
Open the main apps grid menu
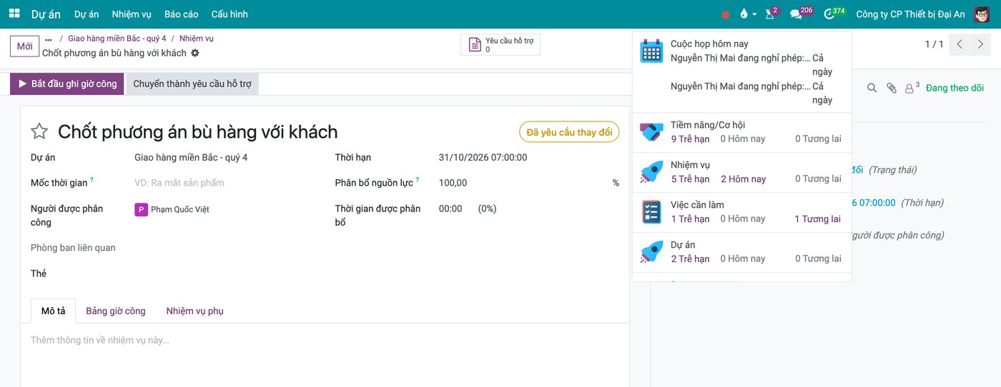click(x=14, y=14)
